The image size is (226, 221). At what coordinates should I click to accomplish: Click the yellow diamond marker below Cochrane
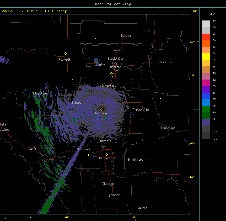point(89,155)
